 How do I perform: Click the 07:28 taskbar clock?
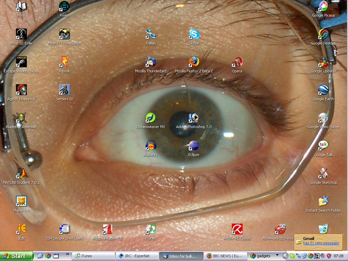[x=338, y=256]
